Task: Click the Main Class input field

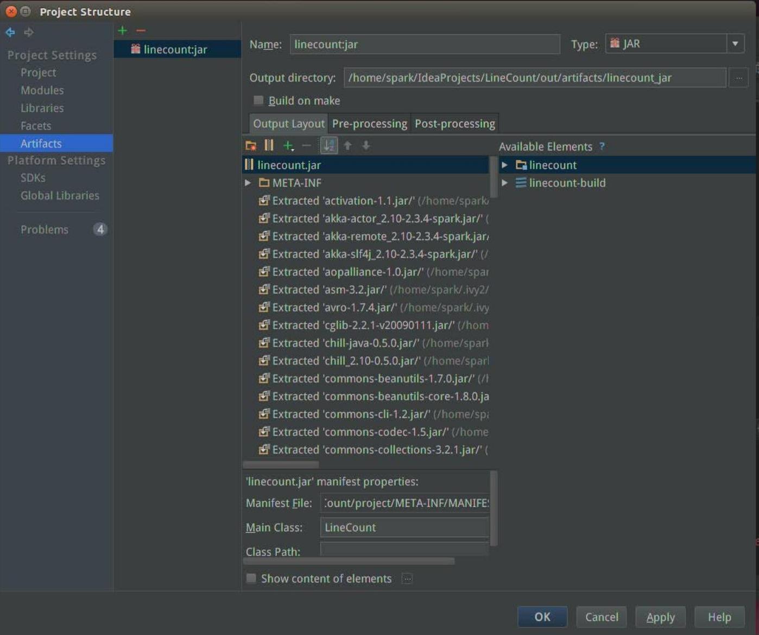Action: [404, 527]
